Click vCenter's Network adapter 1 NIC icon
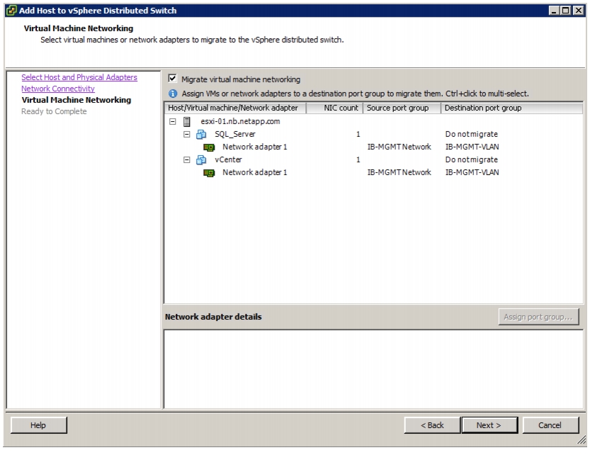The height and width of the screenshot is (472, 590). coord(209,173)
